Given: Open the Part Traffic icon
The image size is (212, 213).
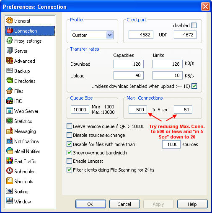Looking at the screenshot, I should coord(10,161).
